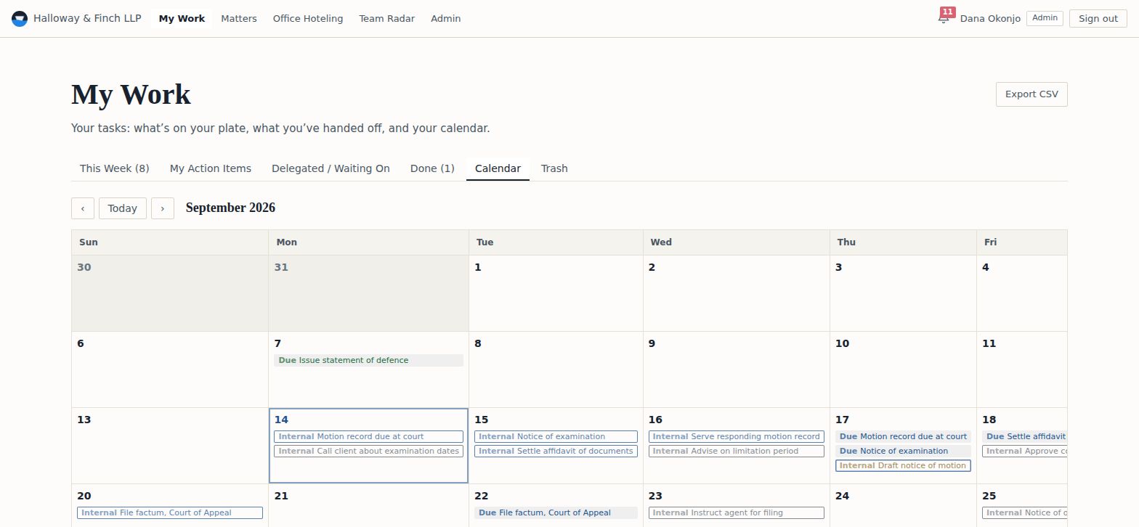
Task: Open Office Hoteling in the top nav
Action: 308,19
